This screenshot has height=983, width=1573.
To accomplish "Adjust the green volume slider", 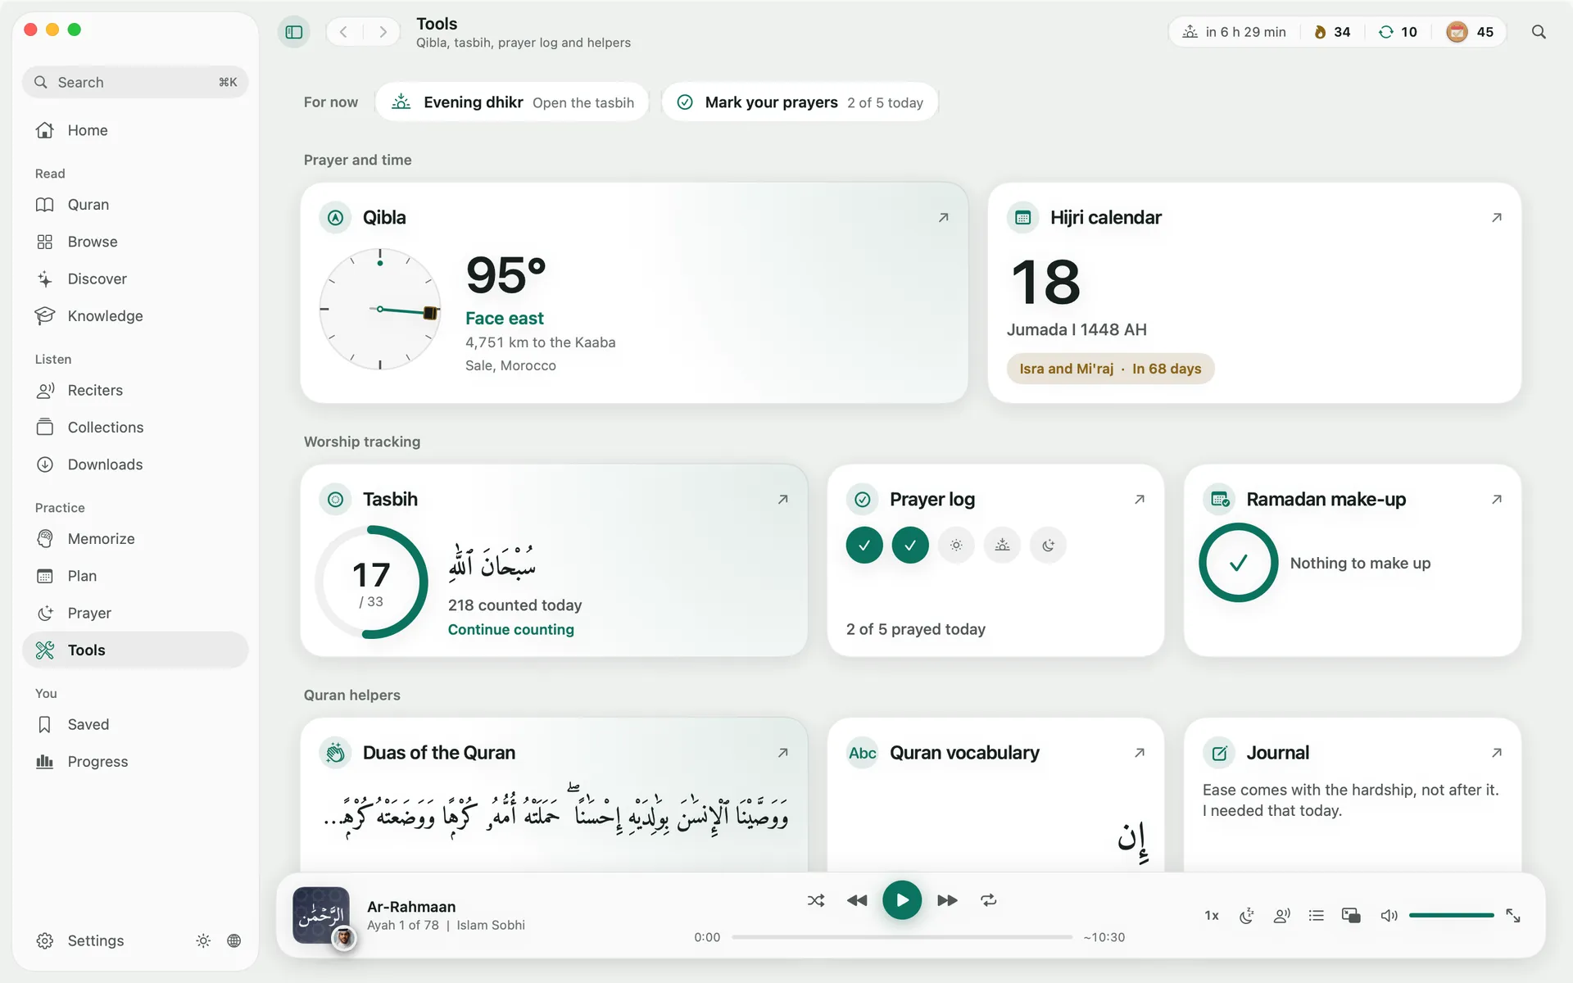I will pyautogui.click(x=1452, y=915).
